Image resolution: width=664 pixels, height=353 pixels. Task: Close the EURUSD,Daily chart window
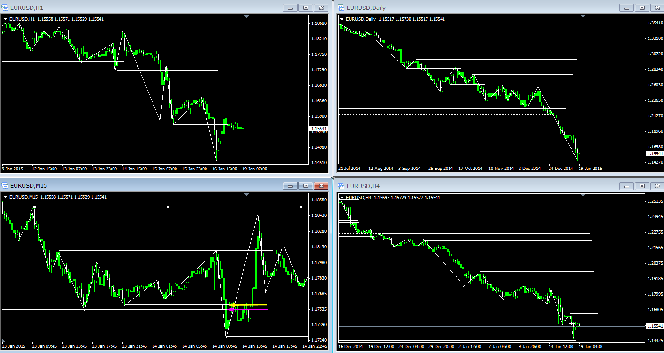(x=656, y=8)
